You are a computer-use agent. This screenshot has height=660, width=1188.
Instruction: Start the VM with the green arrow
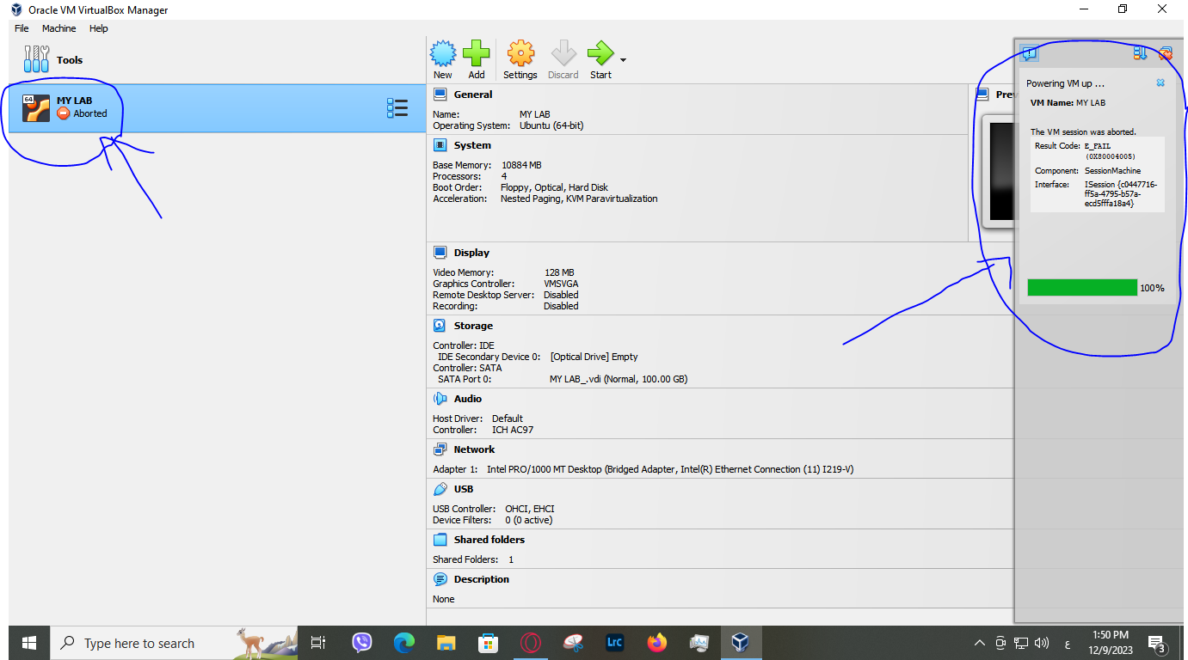[600, 53]
